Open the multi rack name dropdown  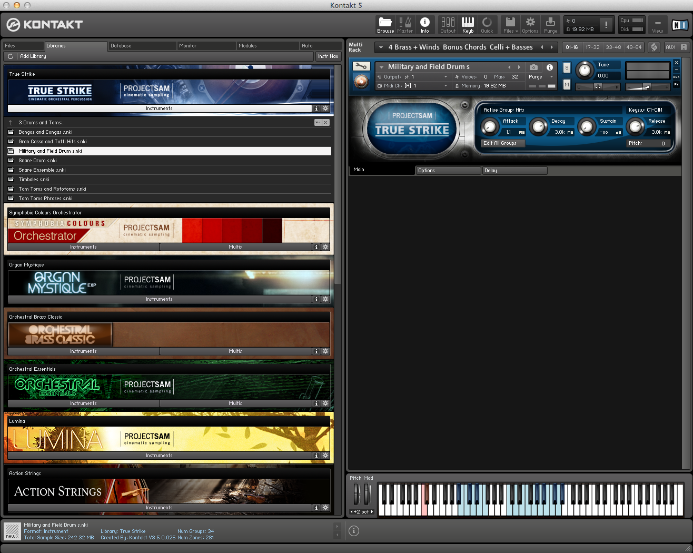[381, 47]
